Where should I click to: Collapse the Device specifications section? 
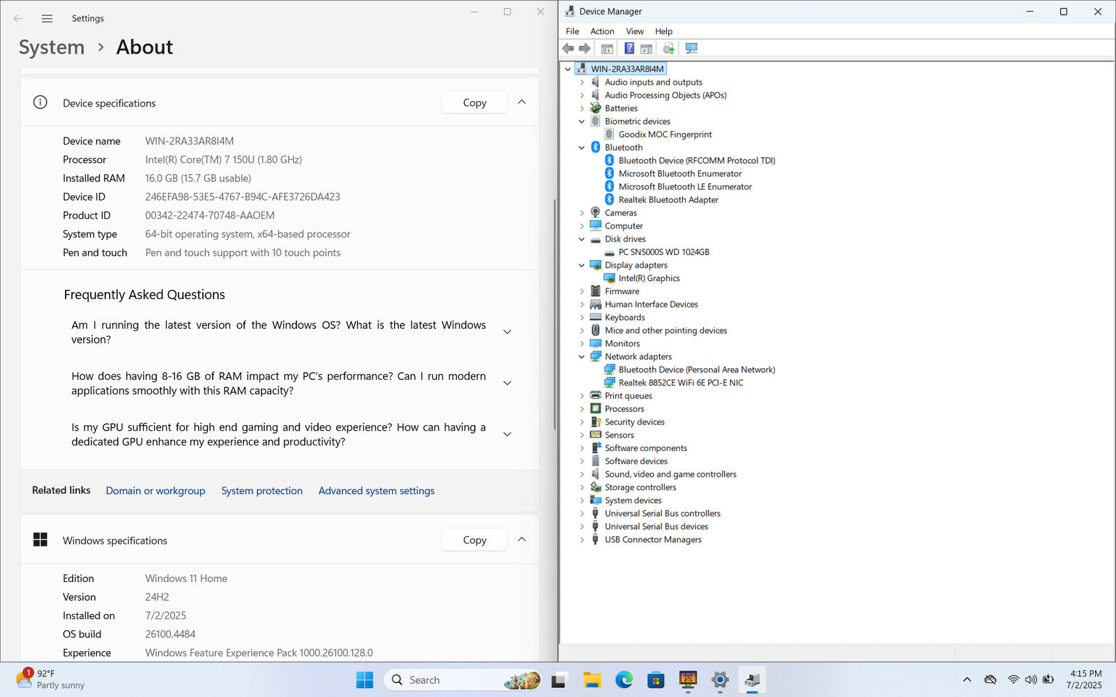tap(522, 102)
